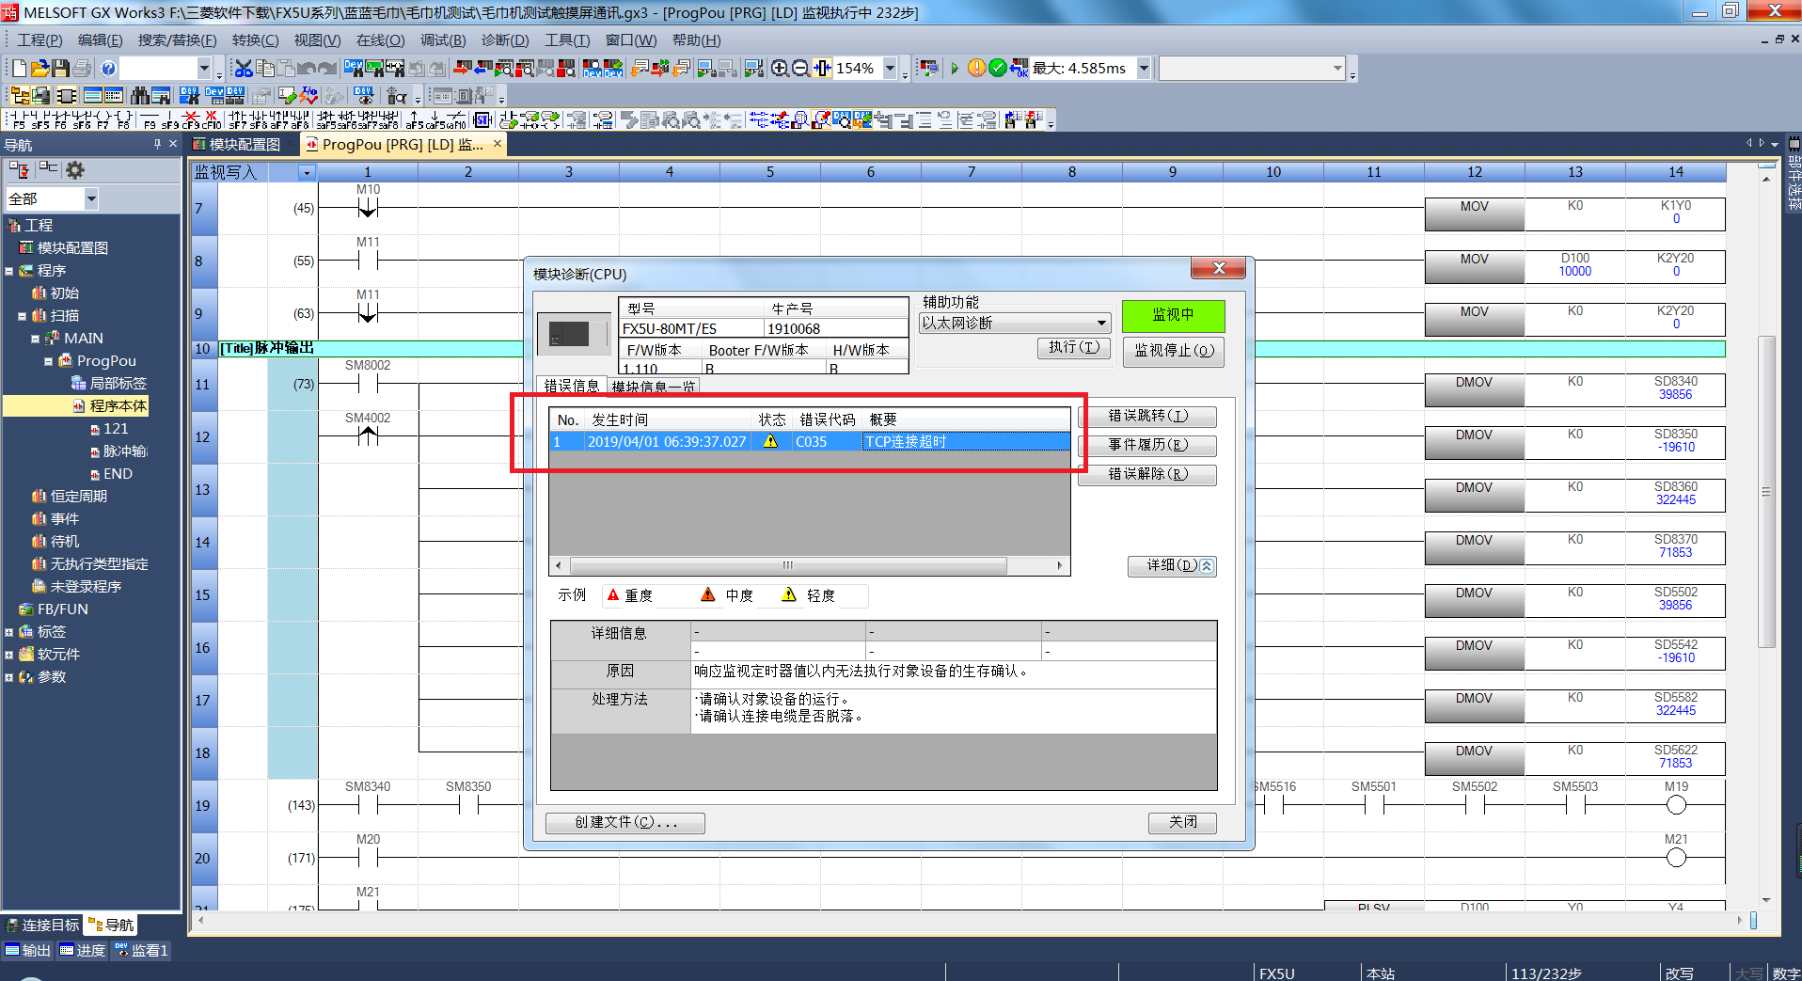The width and height of the screenshot is (1802, 981).
Task: Click the magnifier Zoom In icon
Action: [780, 69]
